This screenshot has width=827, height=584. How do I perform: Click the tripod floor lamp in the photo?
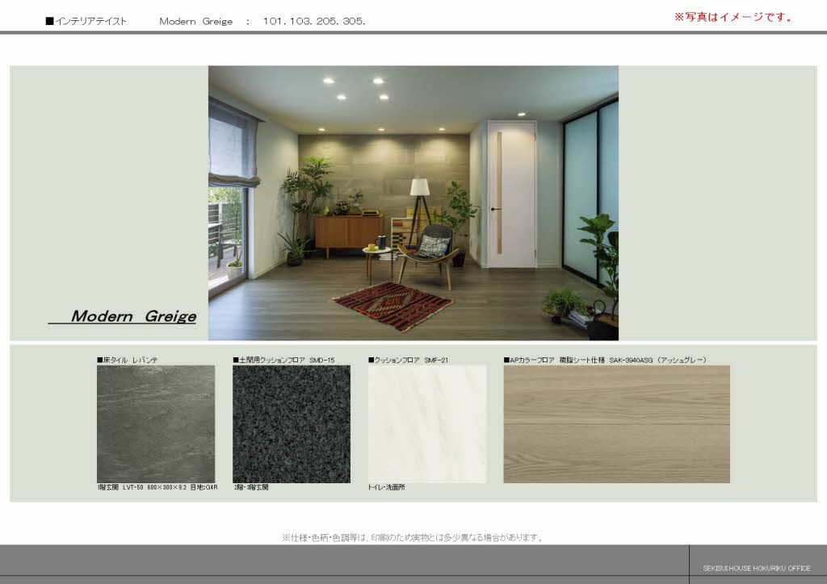point(418,208)
